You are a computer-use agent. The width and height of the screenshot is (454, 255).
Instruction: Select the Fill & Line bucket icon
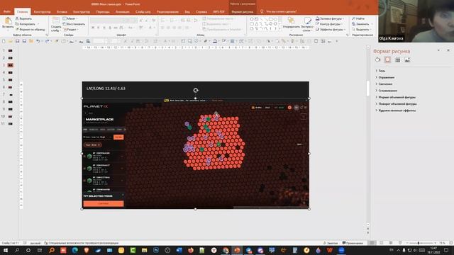[377, 59]
